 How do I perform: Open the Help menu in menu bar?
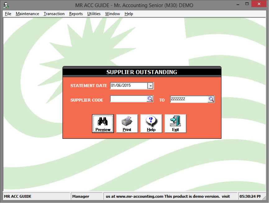coord(129,14)
